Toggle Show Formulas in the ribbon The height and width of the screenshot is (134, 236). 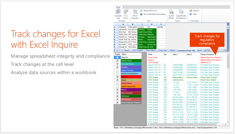point(135,13)
